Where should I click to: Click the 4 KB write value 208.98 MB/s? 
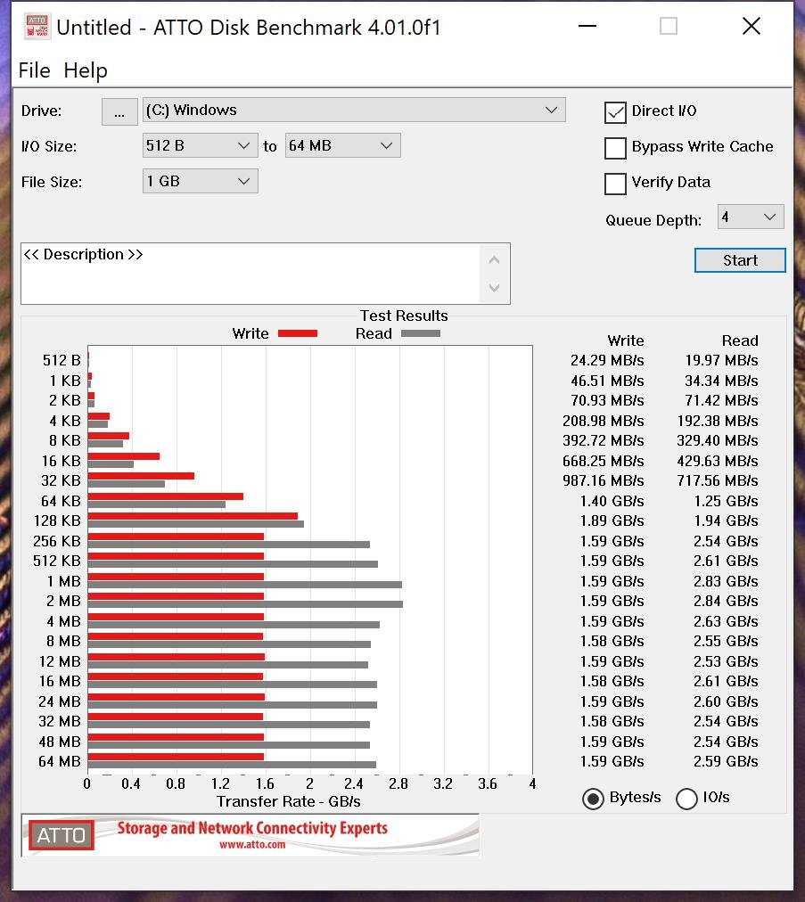coord(603,421)
